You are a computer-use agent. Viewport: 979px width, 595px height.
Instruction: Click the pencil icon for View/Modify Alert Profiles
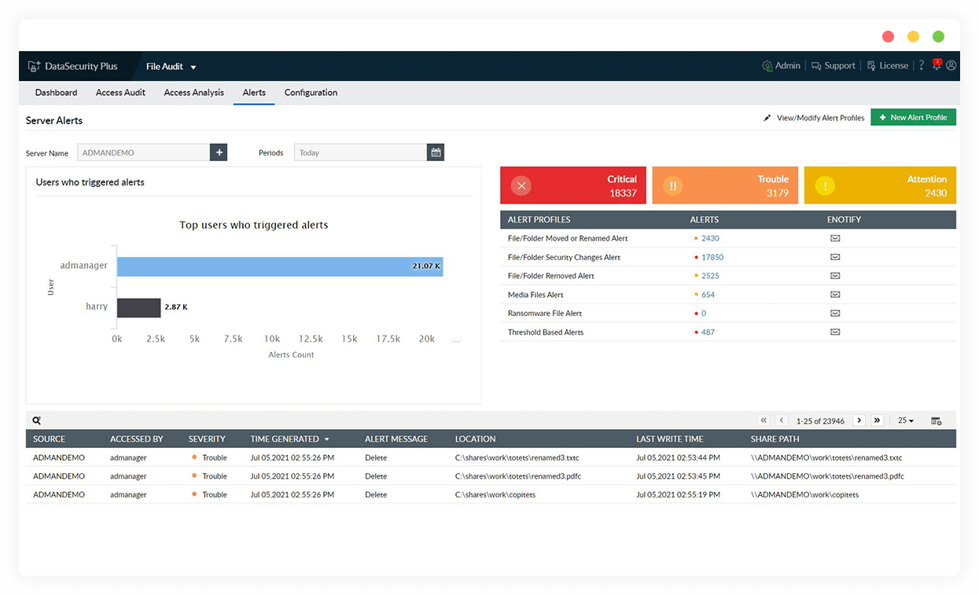(767, 118)
